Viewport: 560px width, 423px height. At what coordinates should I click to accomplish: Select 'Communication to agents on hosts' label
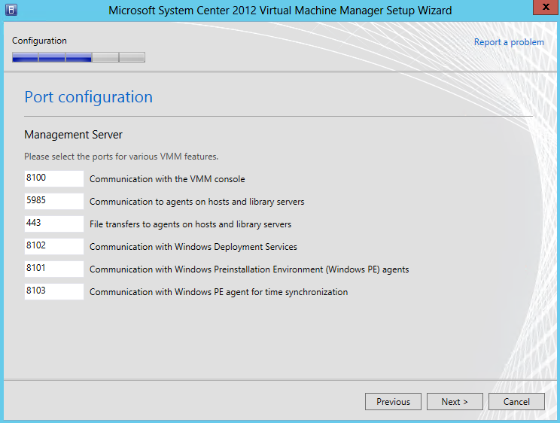[x=196, y=202]
